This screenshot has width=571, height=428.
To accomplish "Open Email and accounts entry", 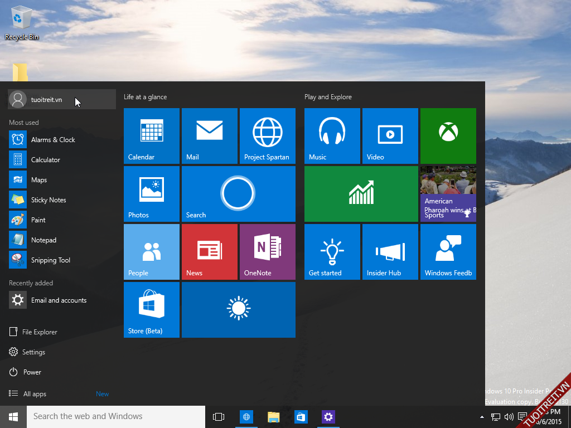I will tap(58, 300).
